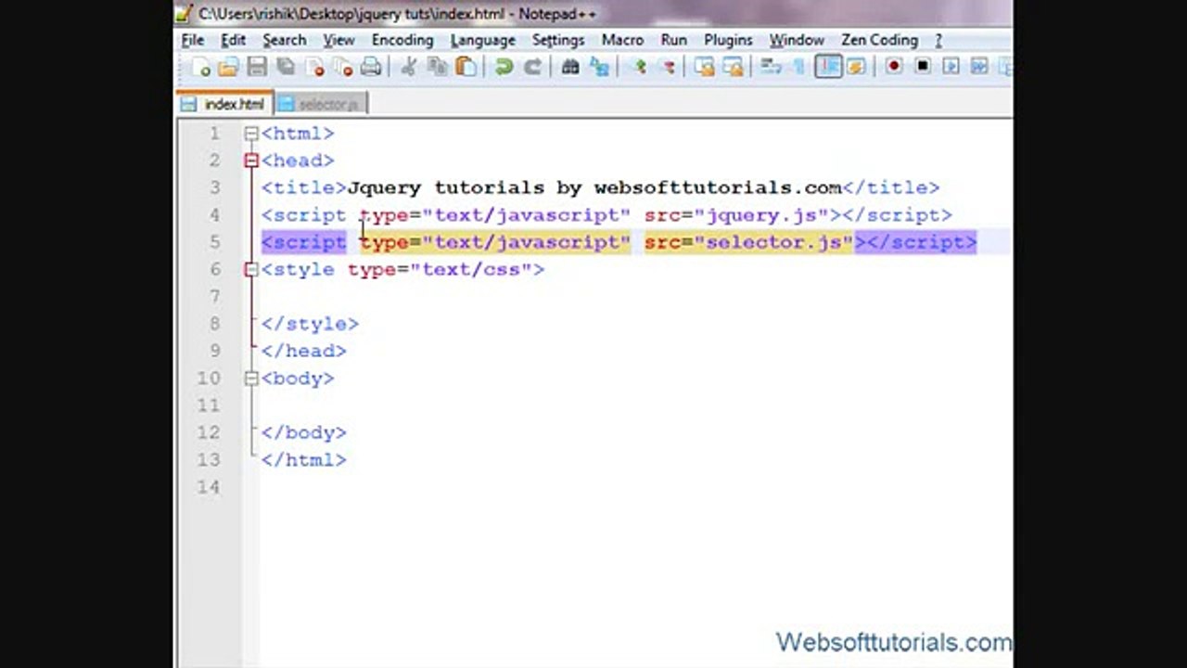This screenshot has width=1187, height=668.
Task: Print with the printer icon
Action: 371,67
